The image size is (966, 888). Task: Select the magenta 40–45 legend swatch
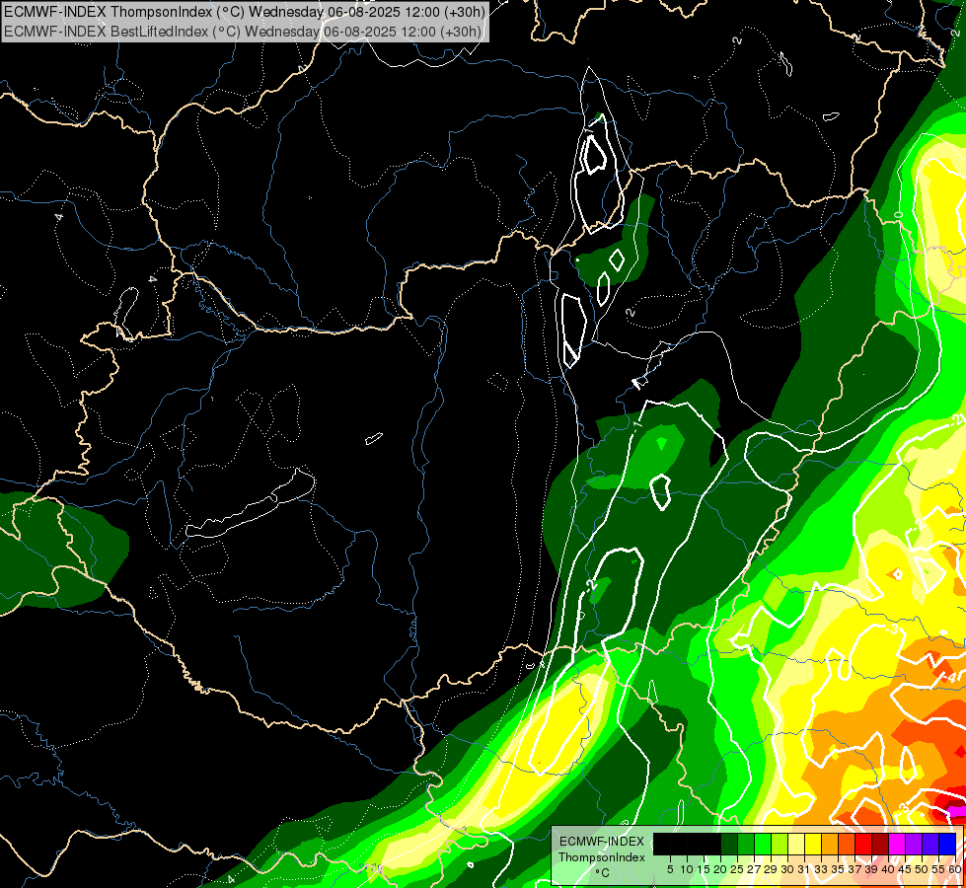[x=898, y=845]
